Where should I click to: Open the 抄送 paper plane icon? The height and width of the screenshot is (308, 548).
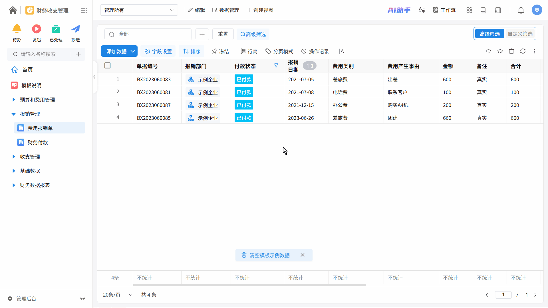pyautogui.click(x=75, y=29)
